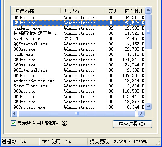The image size is (162, 147).
Task: Sort by 映像名称 column header
Action: (x=36, y=11)
